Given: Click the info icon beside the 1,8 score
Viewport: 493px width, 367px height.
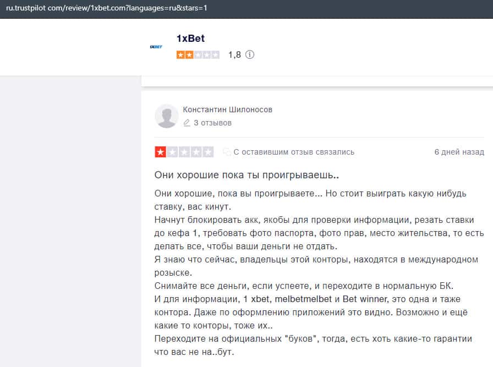Looking at the screenshot, I should (x=250, y=54).
